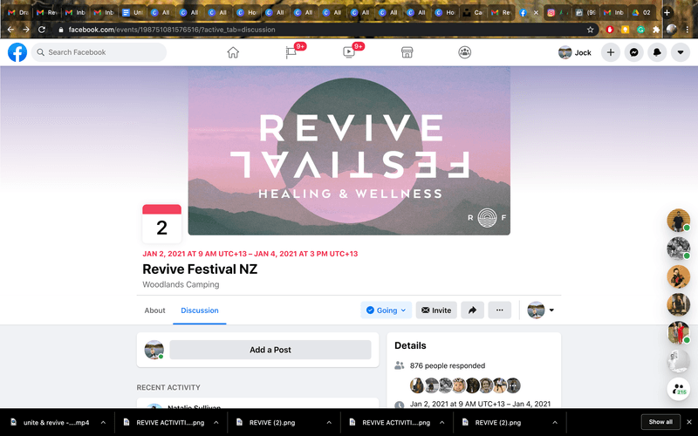Open the account dropdown arrow
The height and width of the screenshot is (436, 698).
pos(681,52)
